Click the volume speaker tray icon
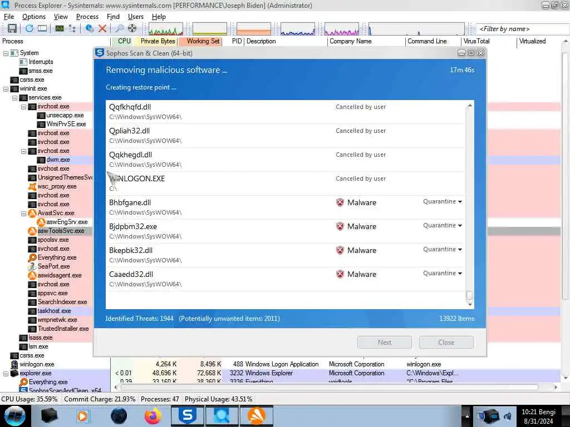570x427 pixels. tap(508, 416)
